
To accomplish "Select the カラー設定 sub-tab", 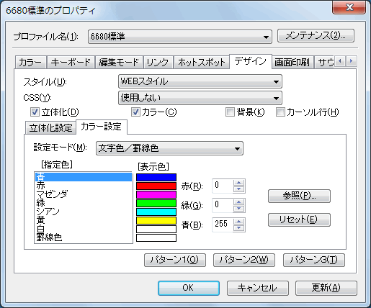I will (101, 127).
